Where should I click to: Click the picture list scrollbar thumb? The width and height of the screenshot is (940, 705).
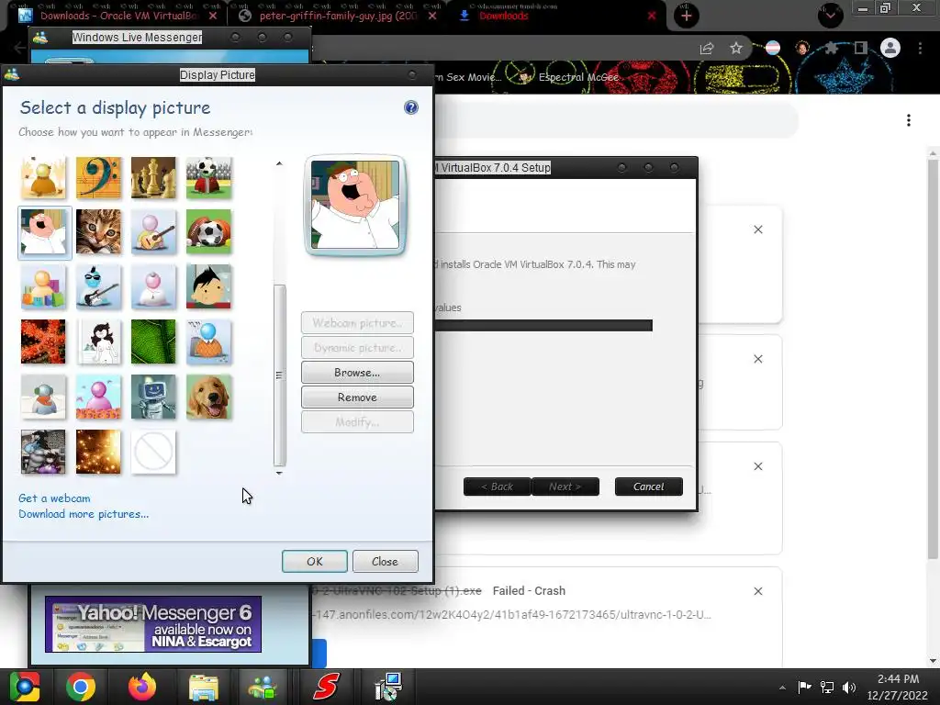pos(279,375)
